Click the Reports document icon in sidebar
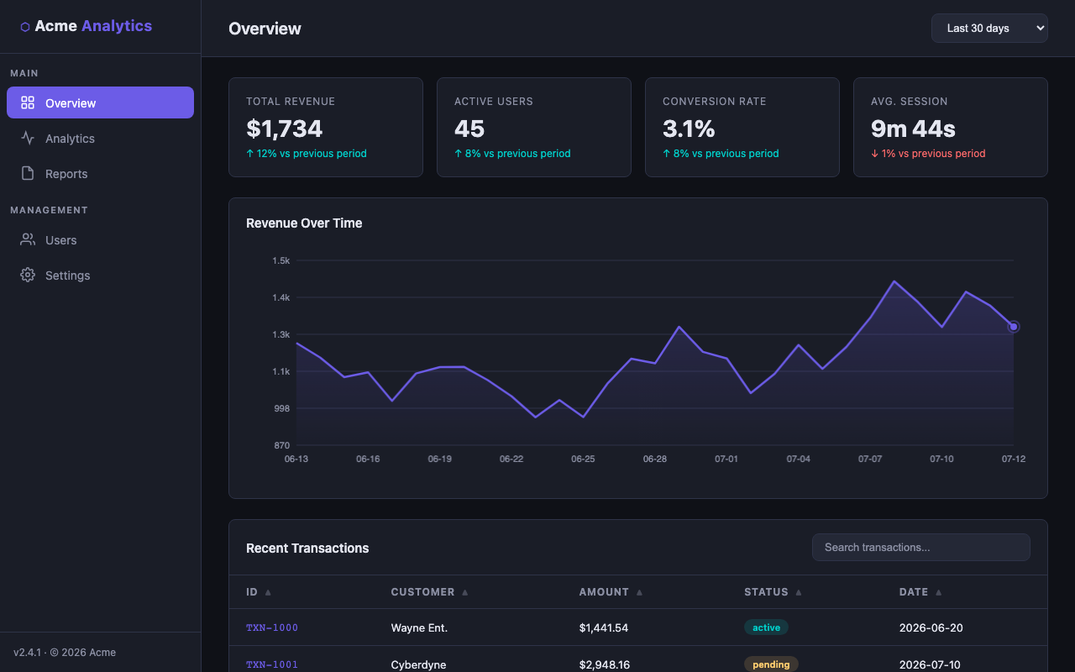Viewport: 1075px width, 672px height. [28, 173]
